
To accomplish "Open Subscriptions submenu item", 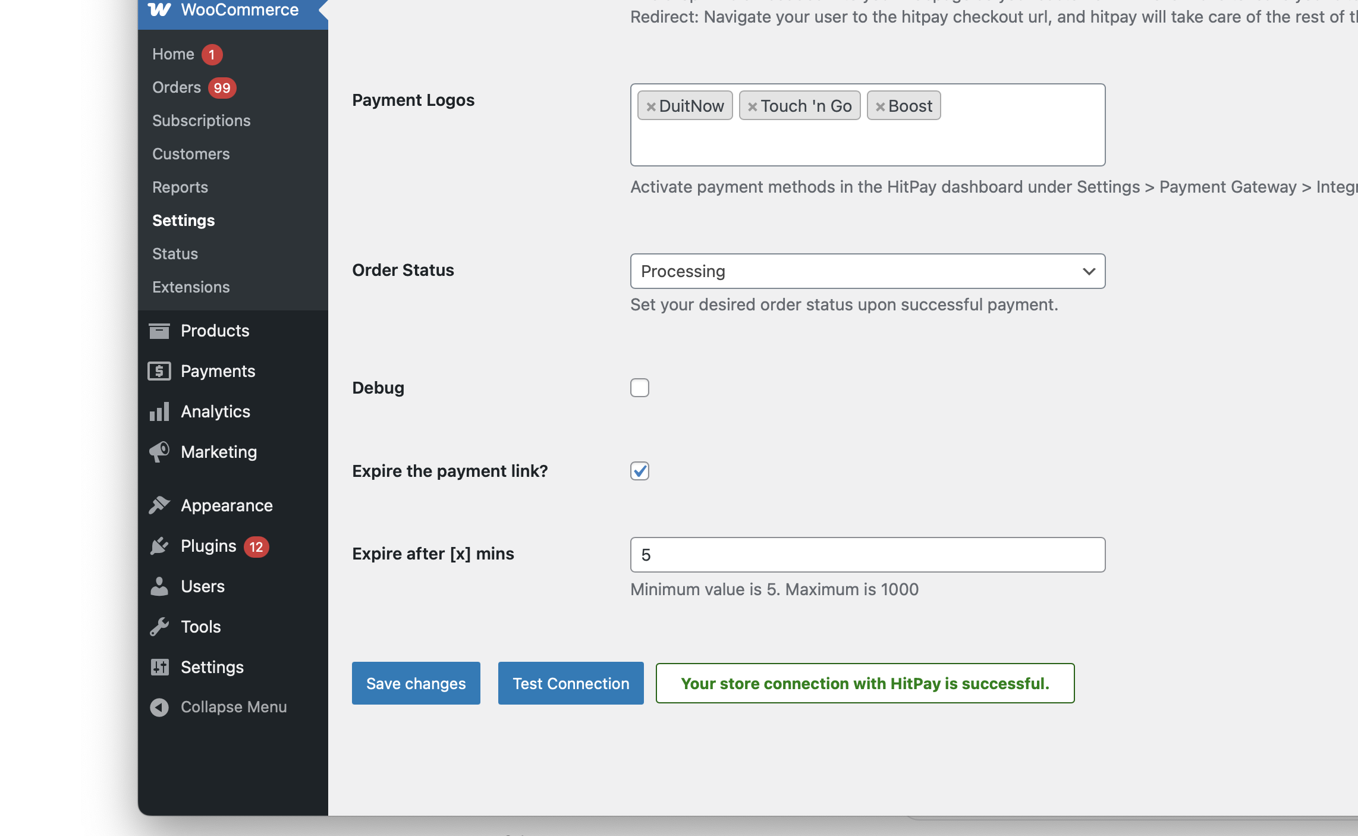I will 202,121.
